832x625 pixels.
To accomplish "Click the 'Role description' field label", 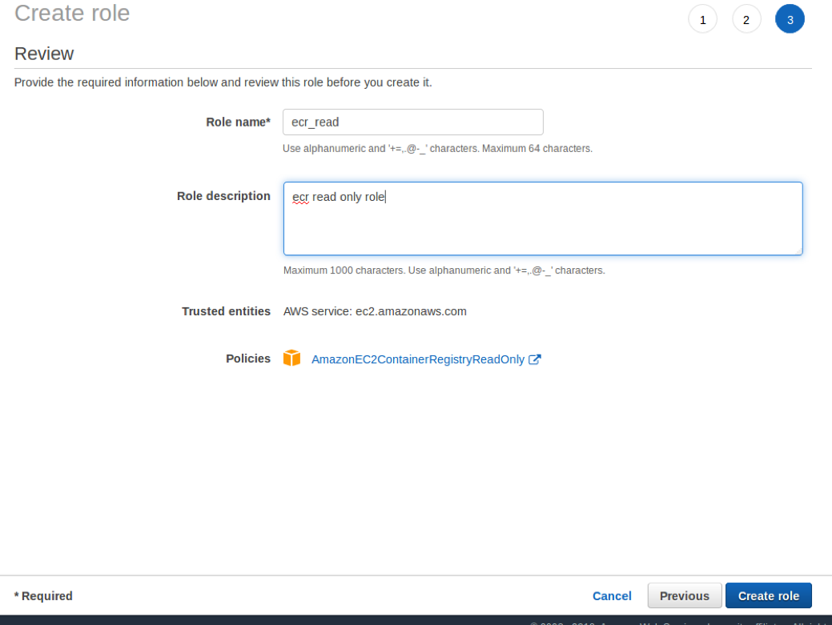I will (223, 196).
